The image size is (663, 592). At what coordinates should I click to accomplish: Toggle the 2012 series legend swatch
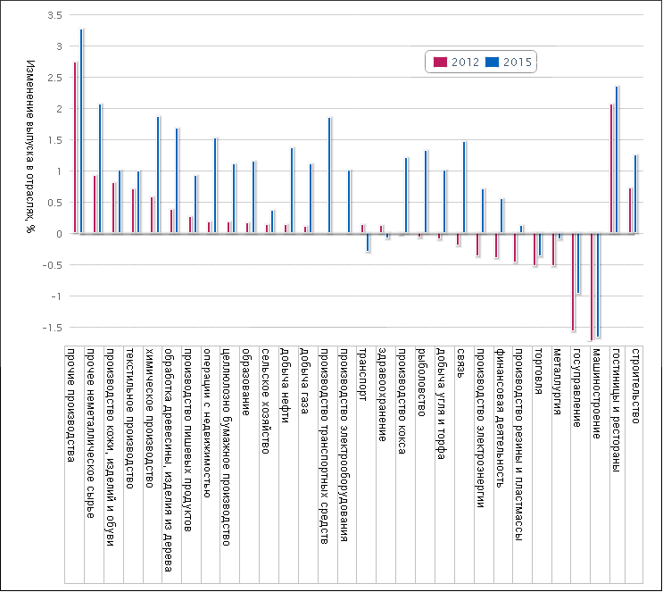click(x=440, y=63)
